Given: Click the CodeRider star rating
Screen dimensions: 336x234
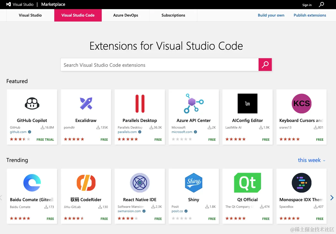Looking at the screenshot, I should pos(74,219).
